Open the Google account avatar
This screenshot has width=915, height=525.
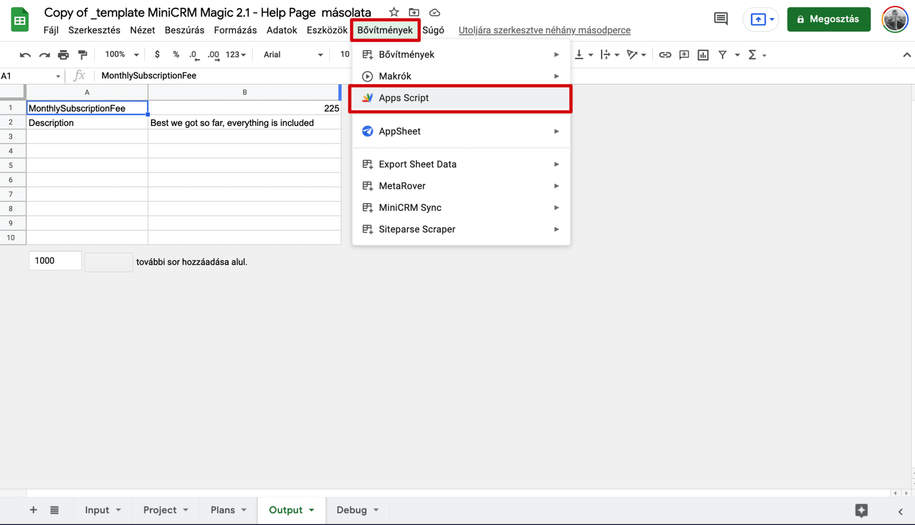(x=895, y=20)
